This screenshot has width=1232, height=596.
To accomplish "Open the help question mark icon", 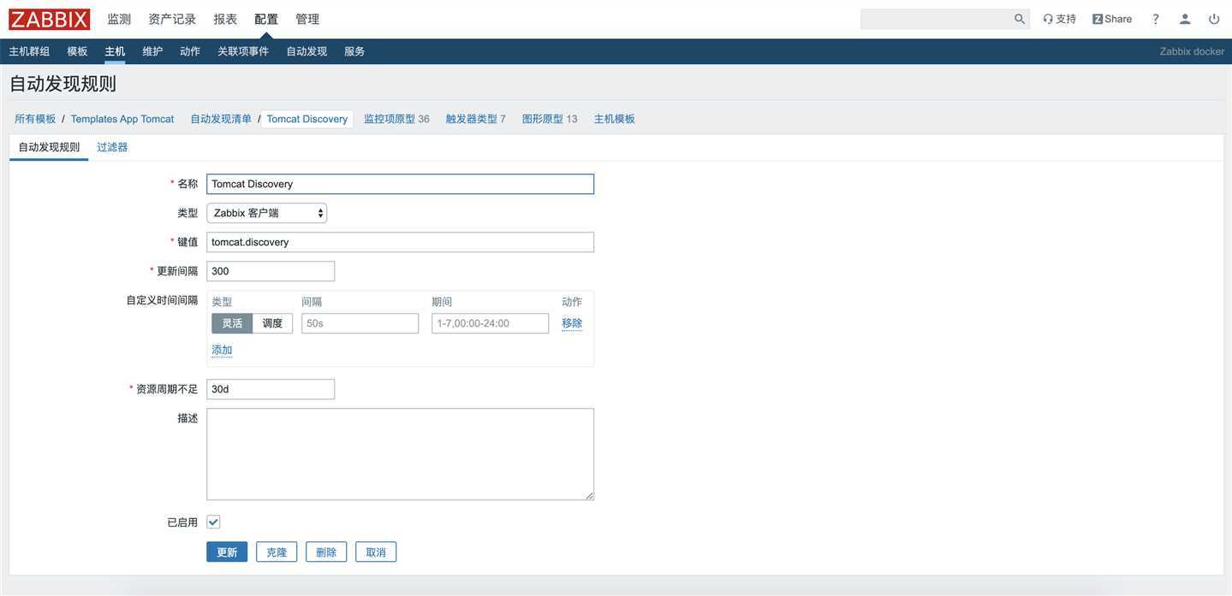I will pos(1155,19).
